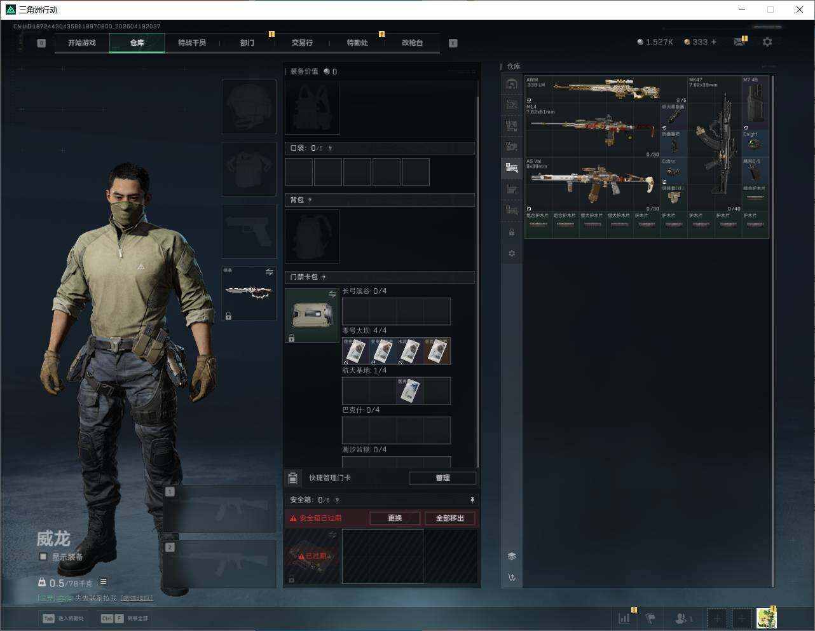Click the plus next to 333 currency
Screen dimensions: 815x631
click(714, 42)
